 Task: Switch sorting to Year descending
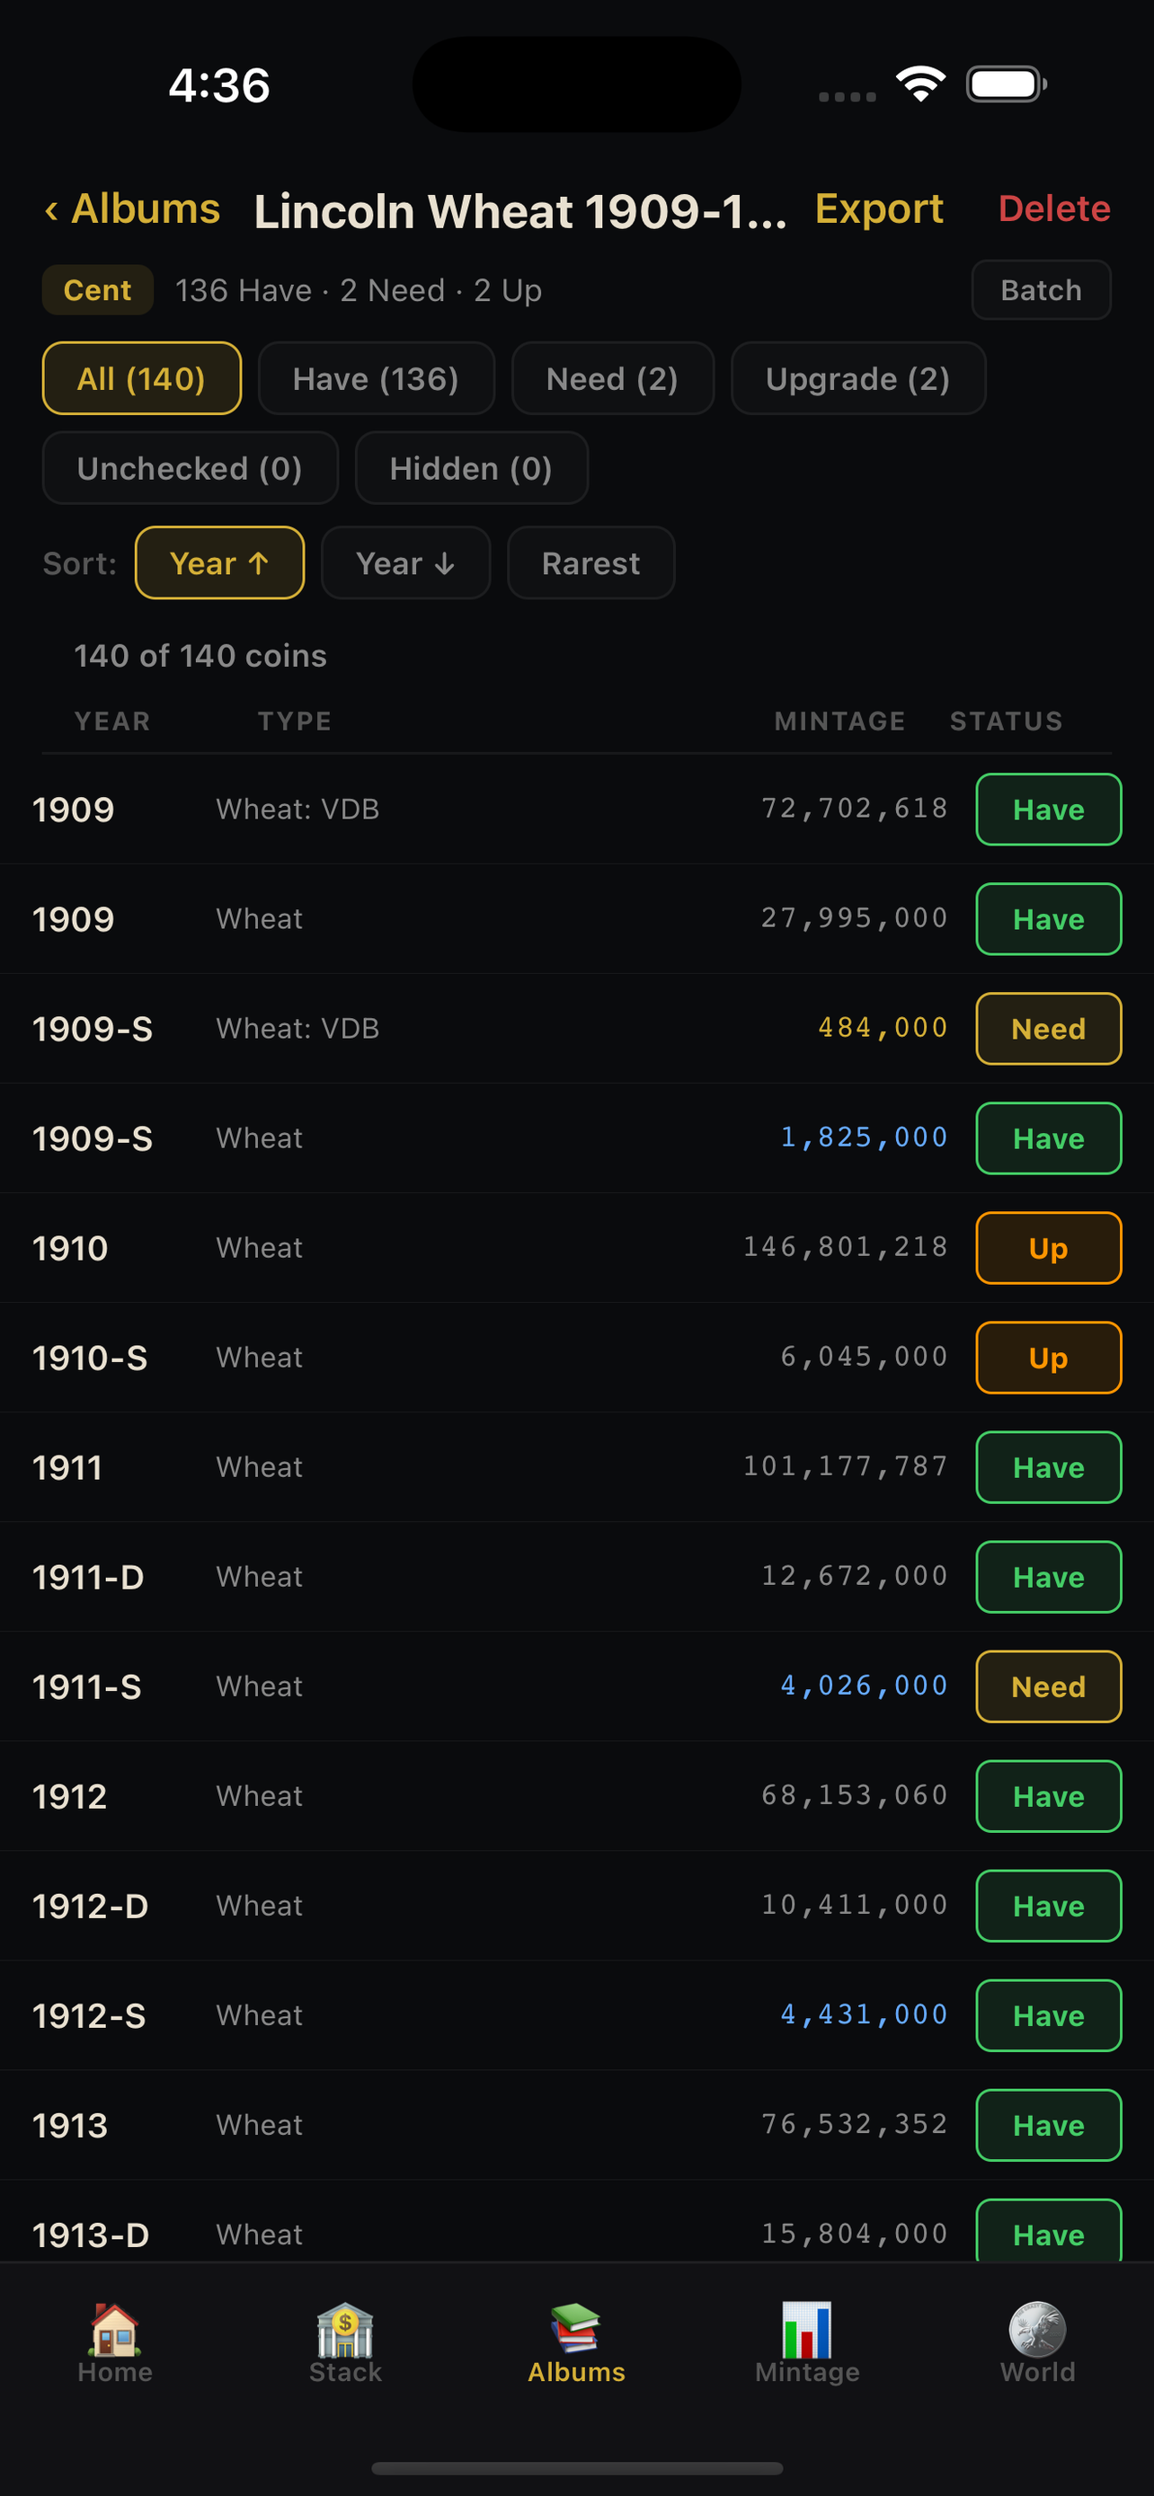[405, 563]
